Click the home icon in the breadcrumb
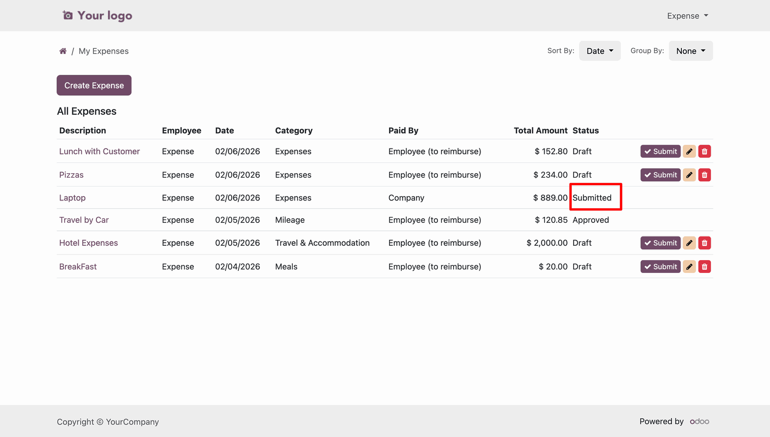770x437 pixels. (63, 51)
